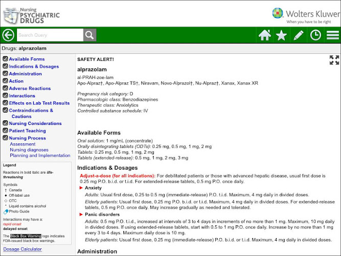Click the 'Tablets (extended-release):' line
Image resolution: width=341 pixels, height=256 pixels.
pos(132,158)
